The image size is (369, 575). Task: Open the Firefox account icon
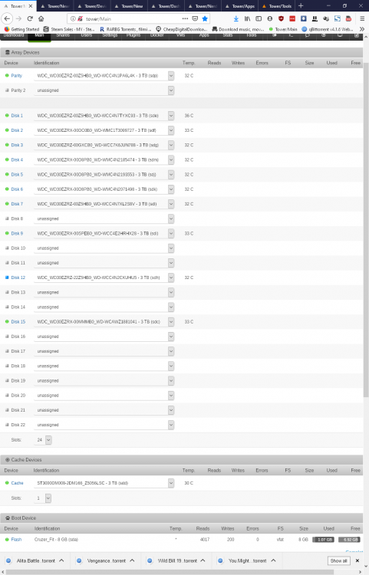269,18
